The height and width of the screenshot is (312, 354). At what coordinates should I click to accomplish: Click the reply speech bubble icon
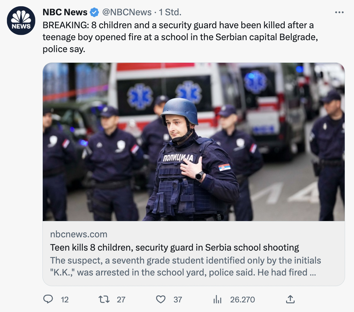[48, 299]
